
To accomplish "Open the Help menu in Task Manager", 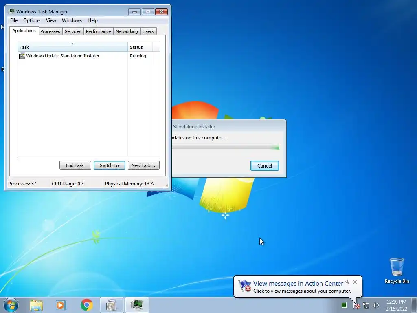I will click(x=92, y=20).
